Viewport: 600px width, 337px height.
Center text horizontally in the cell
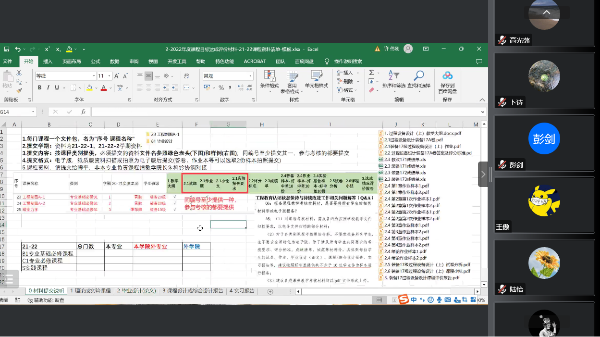(149, 87)
